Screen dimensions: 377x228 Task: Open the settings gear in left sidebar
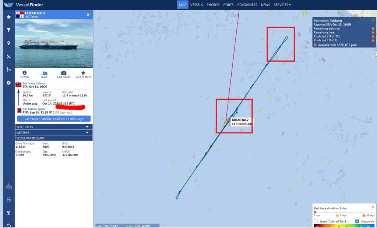pyautogui.click(x=9, y=83)
